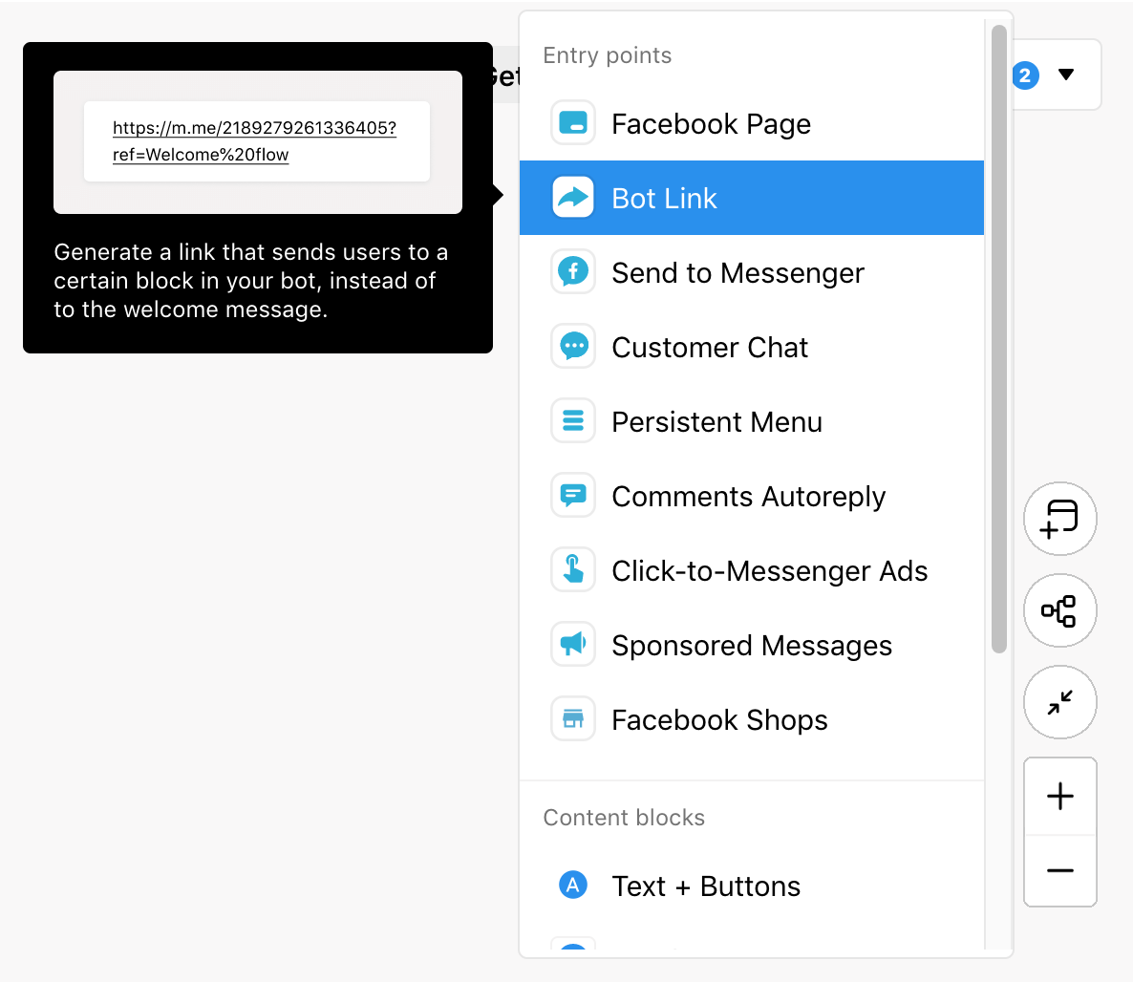1133x982 pixels.
Task: Add a Text + Buttons content block
Action: [752, 886]
